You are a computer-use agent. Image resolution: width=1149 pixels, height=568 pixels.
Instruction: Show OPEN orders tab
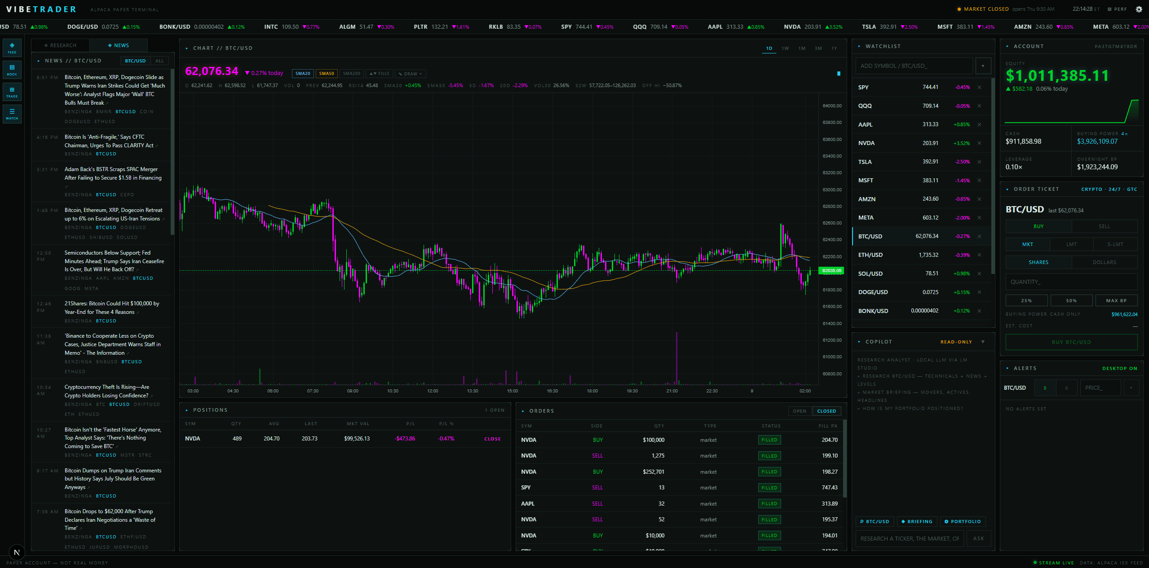(800, 411)
